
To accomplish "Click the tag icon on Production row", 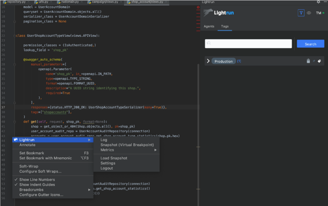I will (319, 61).
